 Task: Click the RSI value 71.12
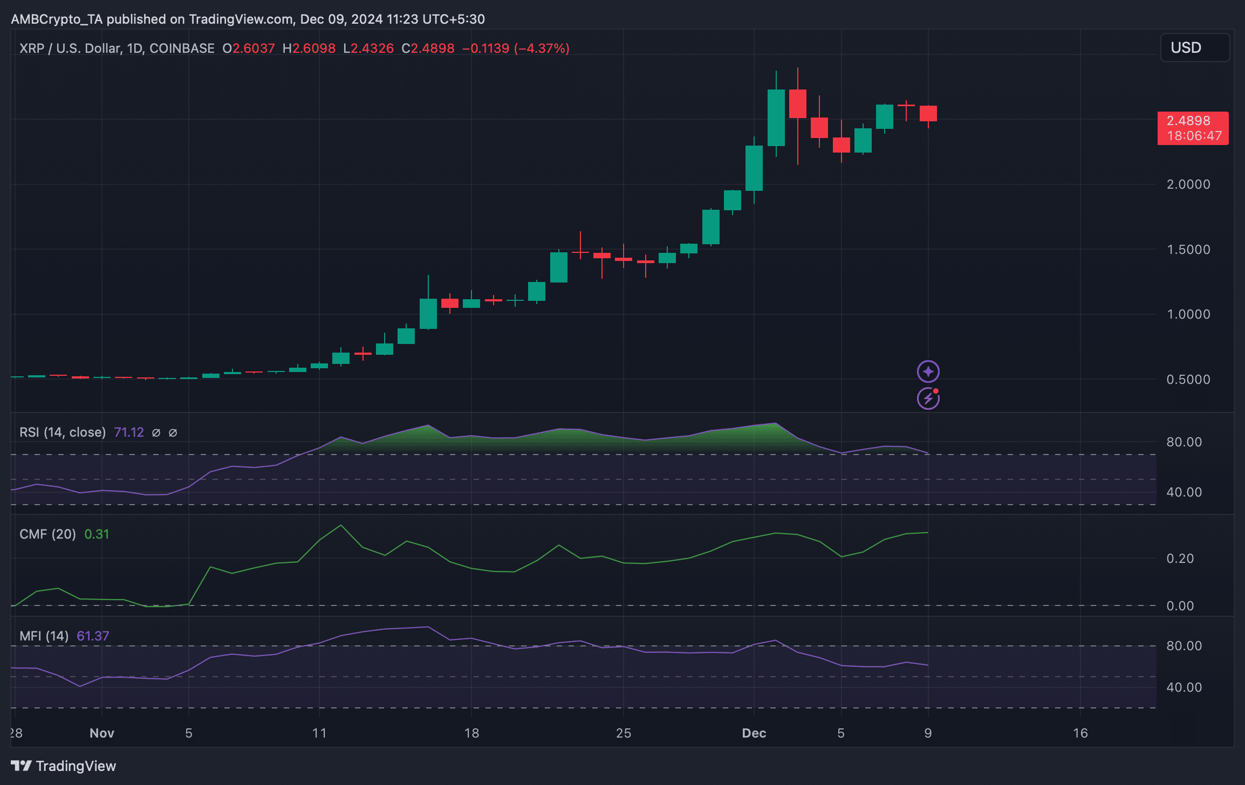[129, 432]
